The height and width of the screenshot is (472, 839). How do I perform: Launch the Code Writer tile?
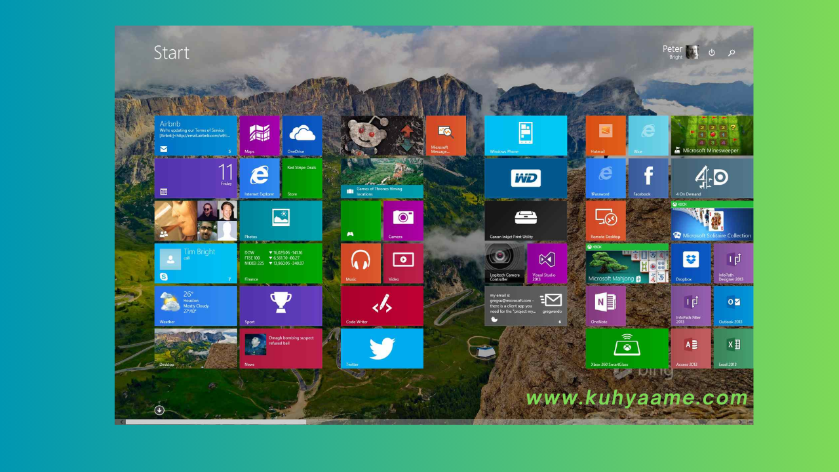pos(382,306)
